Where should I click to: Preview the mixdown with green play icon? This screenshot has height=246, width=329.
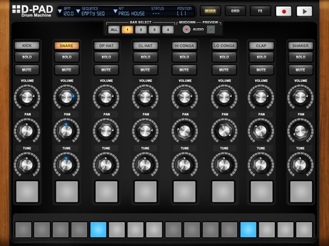[211, 29]
